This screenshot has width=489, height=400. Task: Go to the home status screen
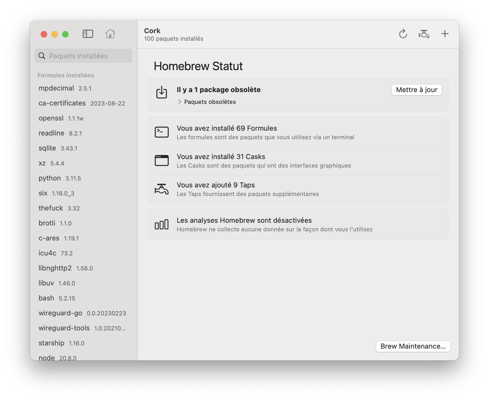[110, 34]
